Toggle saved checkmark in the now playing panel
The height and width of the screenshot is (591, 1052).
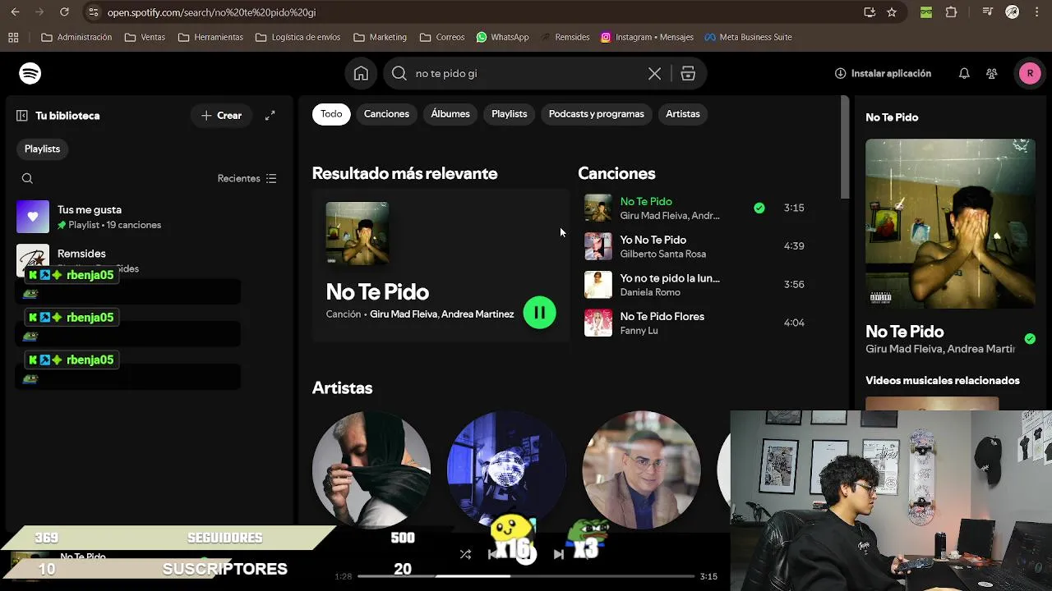[x=1030, y=338]
